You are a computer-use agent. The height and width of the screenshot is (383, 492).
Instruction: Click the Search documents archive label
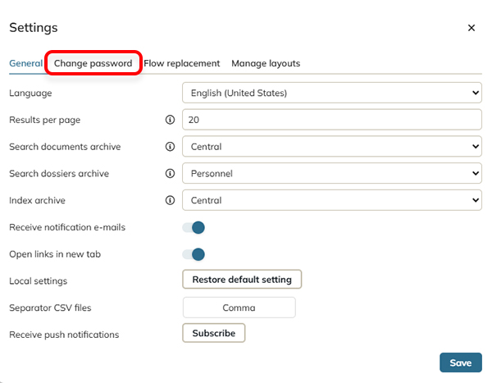pyautogui.click(x=65, y=147)
